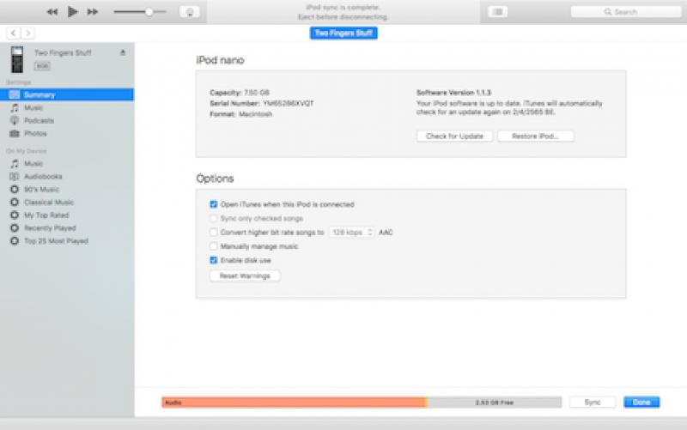Eject the Two Fingers Stuff iPod

click(x=123, y=52)
